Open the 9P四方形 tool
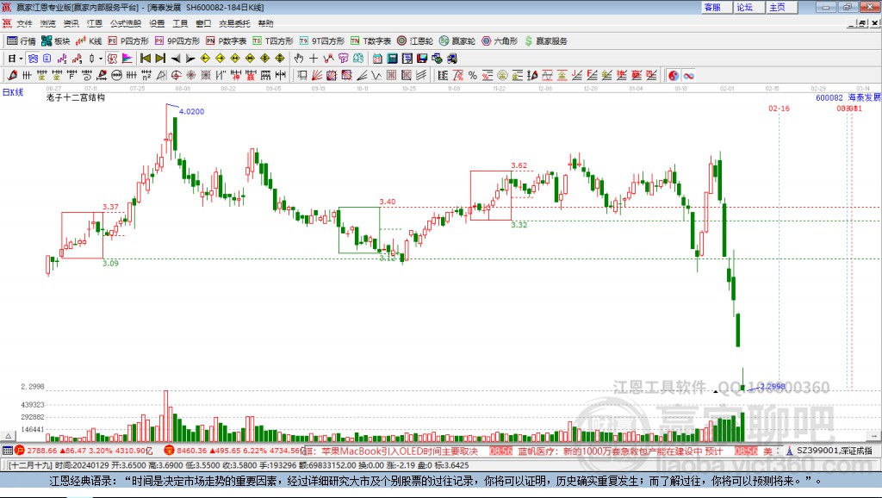 [x=177, y=41]
